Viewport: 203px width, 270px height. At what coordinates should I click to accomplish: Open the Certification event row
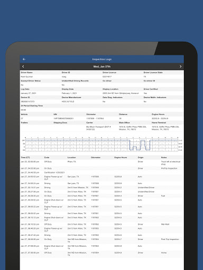tap(102, 172)
